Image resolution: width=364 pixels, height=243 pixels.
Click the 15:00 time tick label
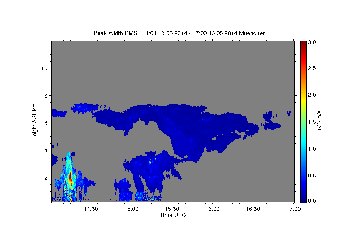click(131, 209)
